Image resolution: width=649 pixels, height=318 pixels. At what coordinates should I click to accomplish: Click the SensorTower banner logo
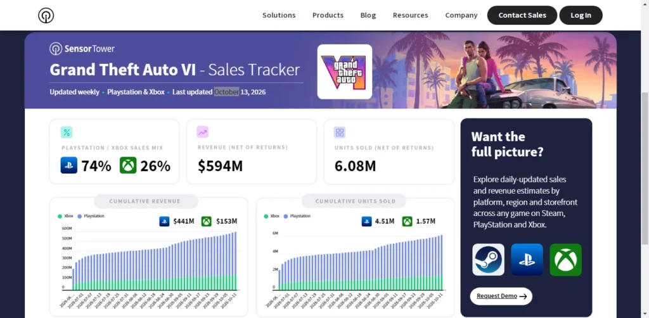[82, 49]
